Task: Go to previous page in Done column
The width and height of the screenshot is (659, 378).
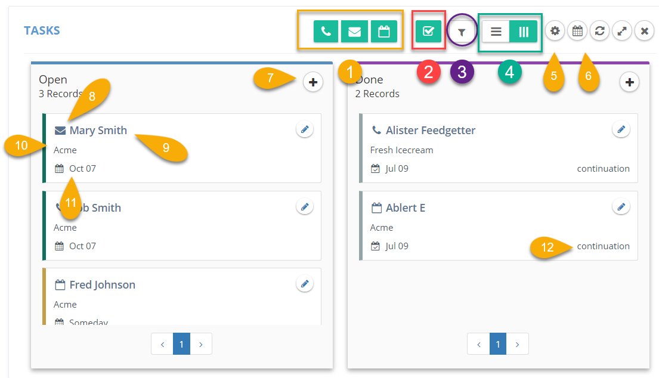Action: (x=479, y=345)
